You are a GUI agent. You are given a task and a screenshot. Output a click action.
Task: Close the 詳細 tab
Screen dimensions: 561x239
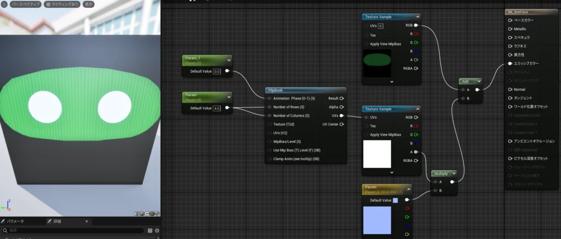click(86, 221)
